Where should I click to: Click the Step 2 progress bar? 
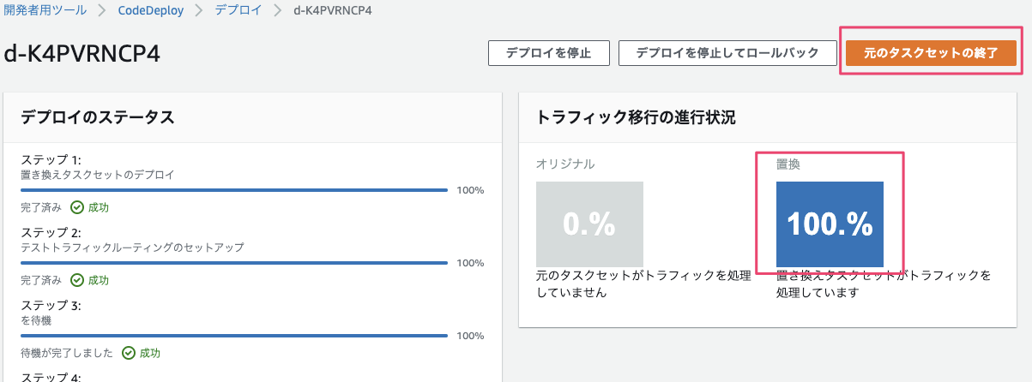click(234, 263)
